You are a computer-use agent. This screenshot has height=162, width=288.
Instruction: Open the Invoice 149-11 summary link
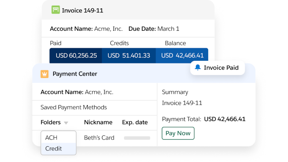coord(182,103)
